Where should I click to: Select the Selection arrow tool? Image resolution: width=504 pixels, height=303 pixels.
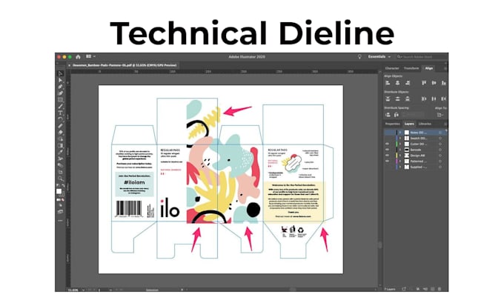pos(60,73)
